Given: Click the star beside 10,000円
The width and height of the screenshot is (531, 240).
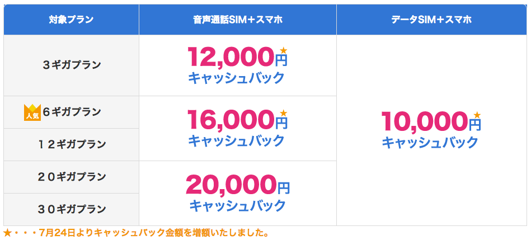Looking at the screenshot, I should tap(477, 115).
